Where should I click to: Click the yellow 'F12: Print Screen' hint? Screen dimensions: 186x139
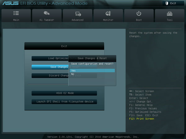pos(142,119)
